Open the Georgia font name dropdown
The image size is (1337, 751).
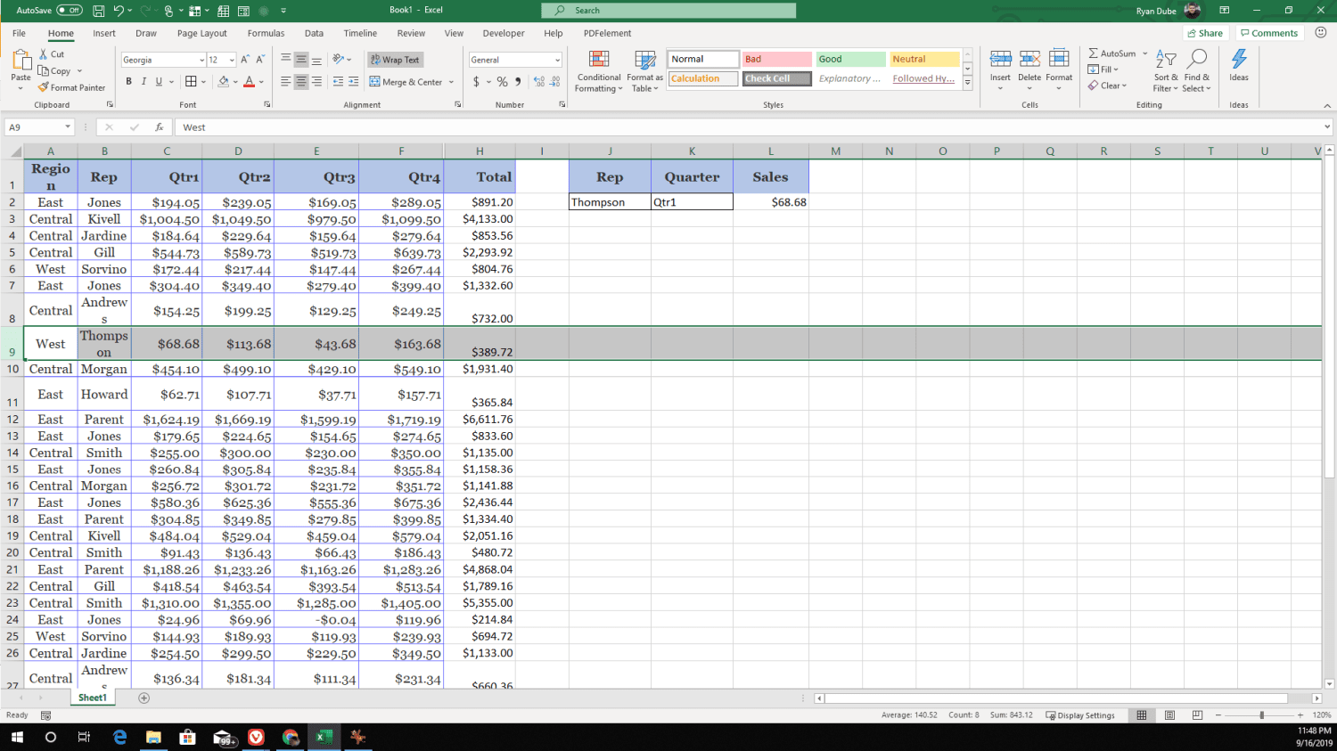point(201,60)
